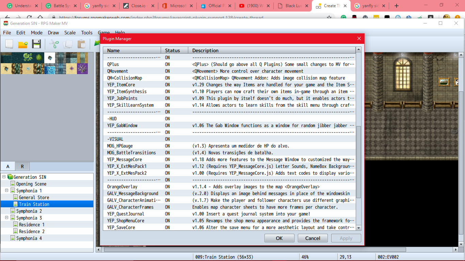Viewport: 465px width, 261px height.
Task: Select the sand tile with purple gem
Action: pos(71,69)
